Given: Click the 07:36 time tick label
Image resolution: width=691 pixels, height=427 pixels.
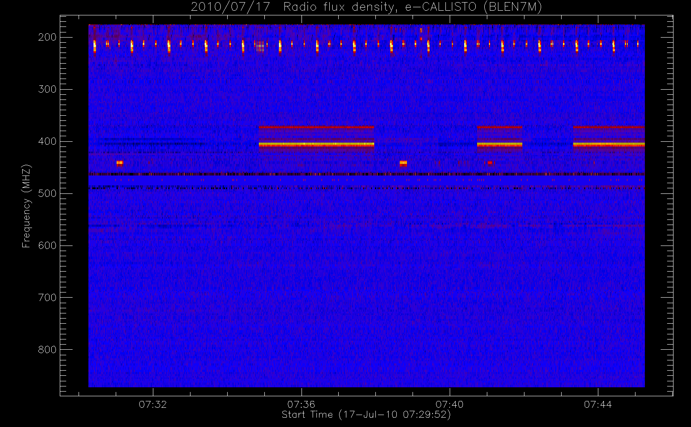Looking at the screenshot, I should click(302, 404).
